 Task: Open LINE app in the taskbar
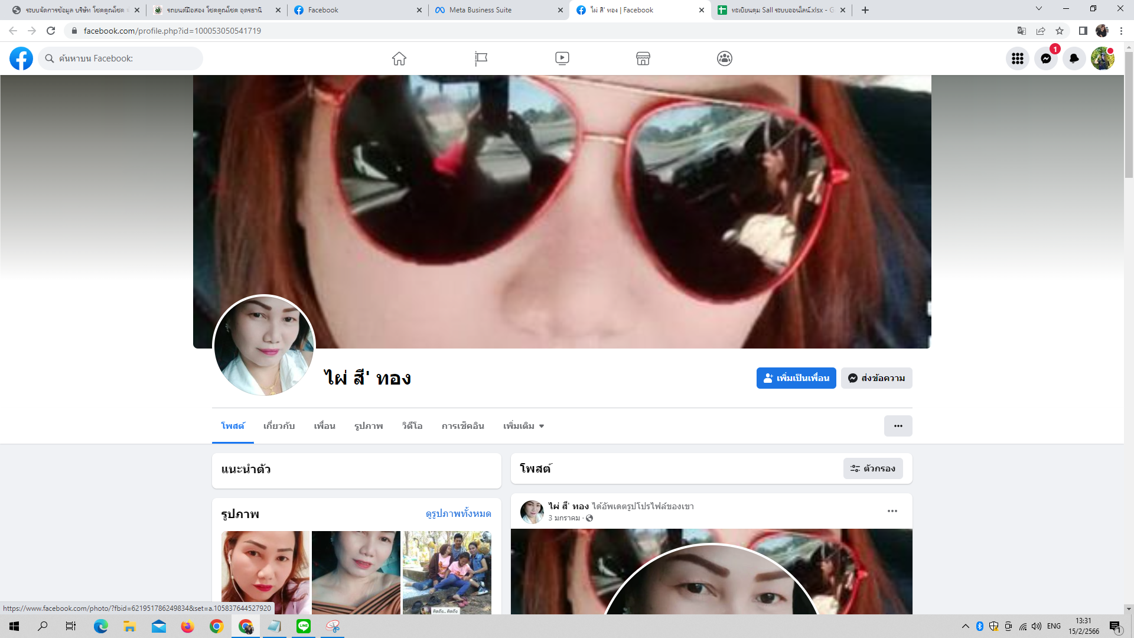click(304, 626)
